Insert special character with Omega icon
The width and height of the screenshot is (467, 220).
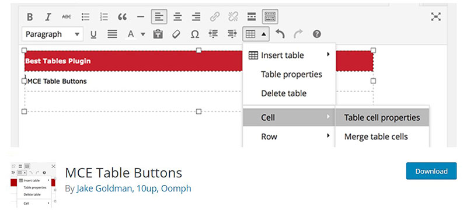coord(194,34)
